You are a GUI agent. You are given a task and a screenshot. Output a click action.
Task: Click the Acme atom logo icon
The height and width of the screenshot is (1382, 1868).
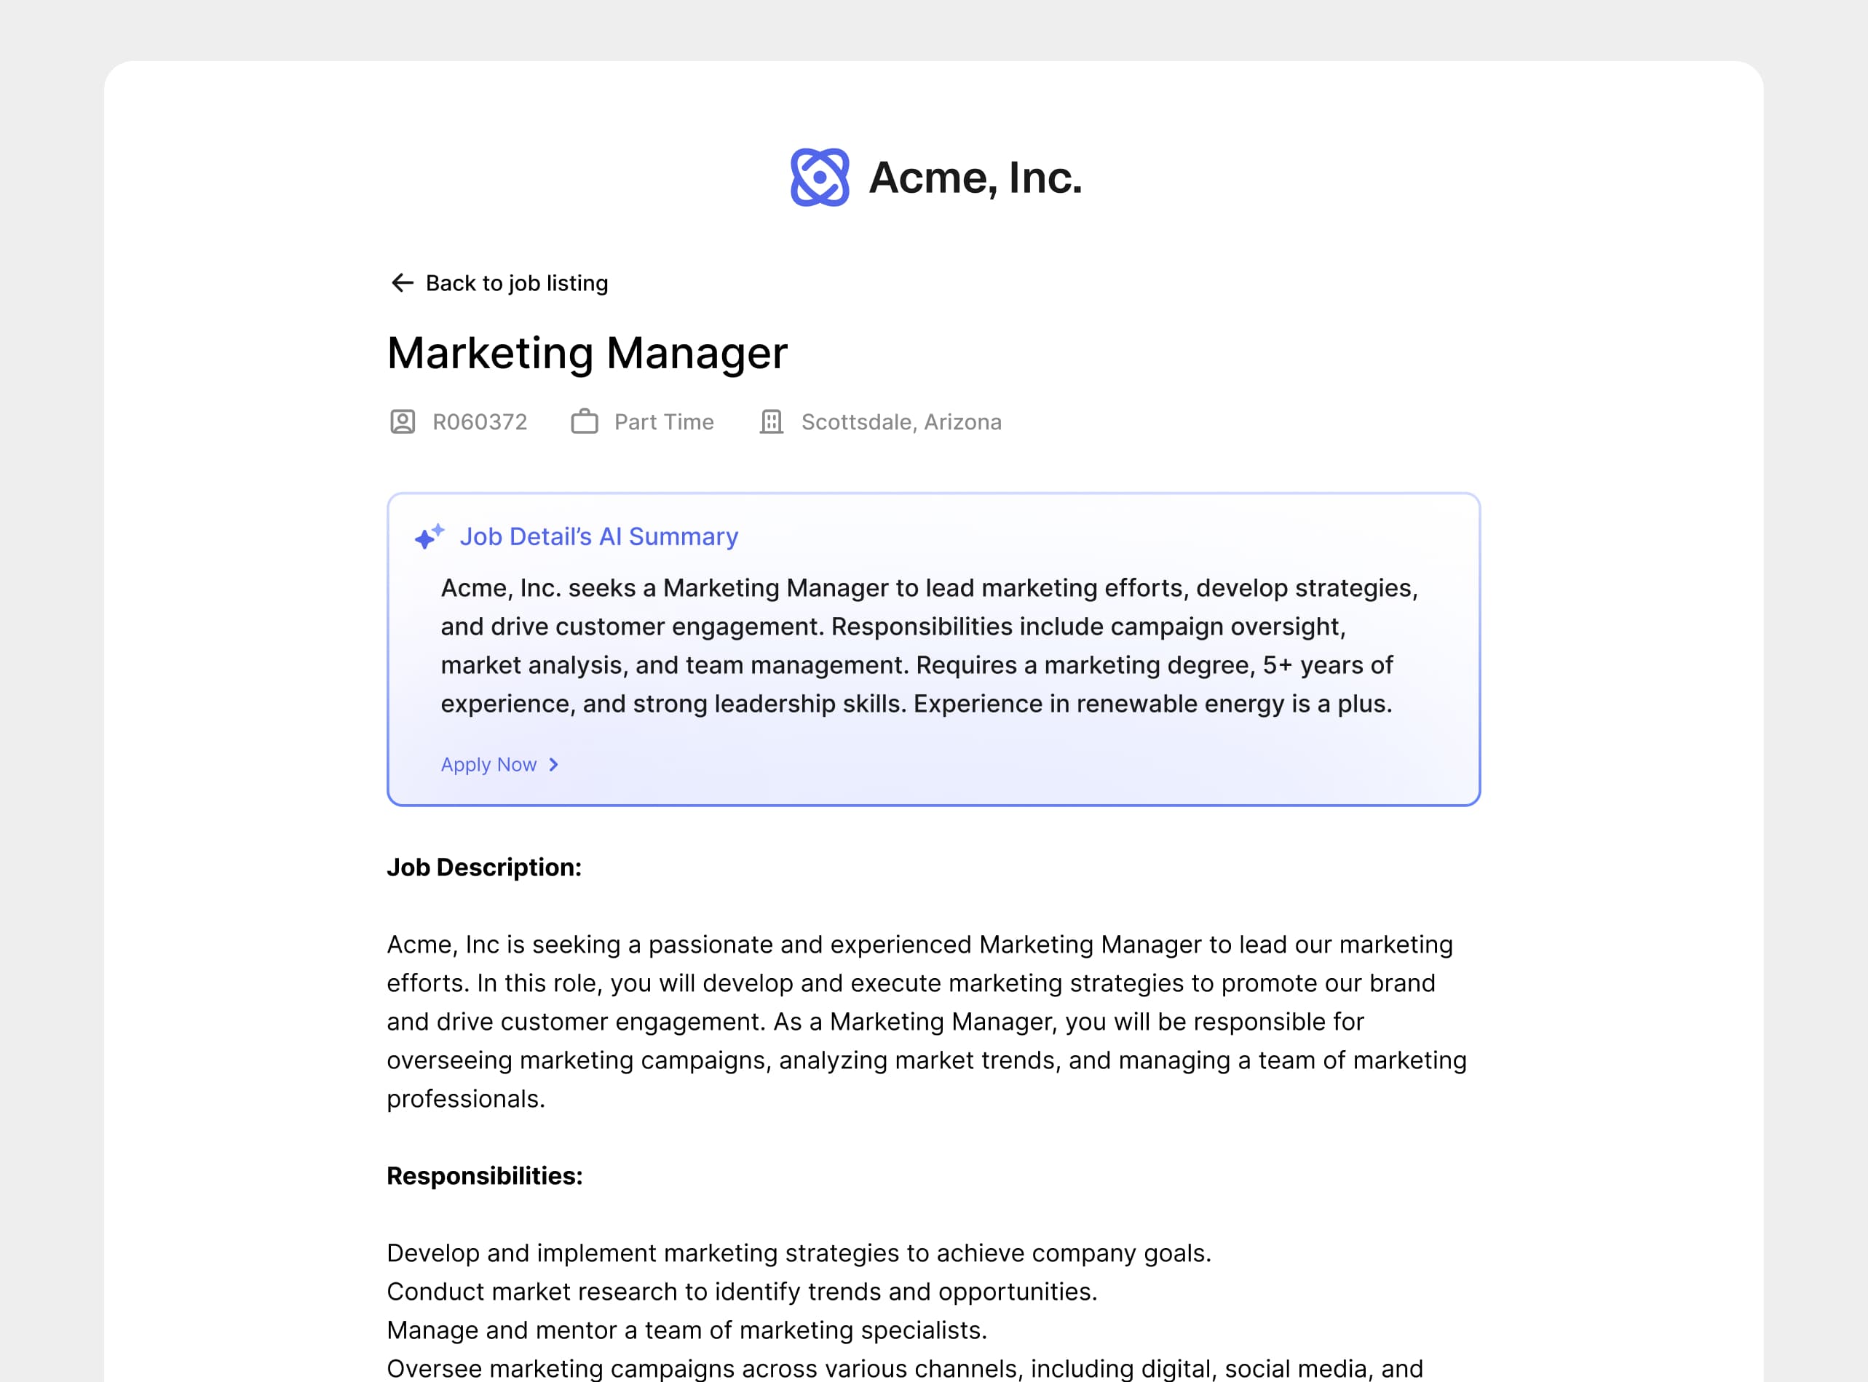(819, 178)
